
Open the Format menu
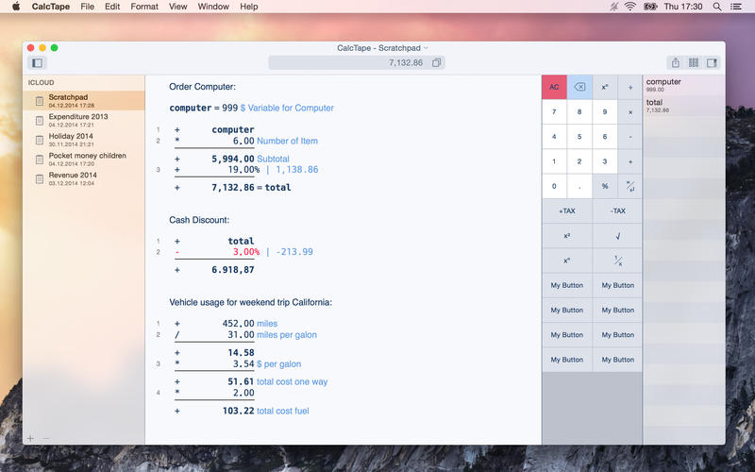[144, 7]
